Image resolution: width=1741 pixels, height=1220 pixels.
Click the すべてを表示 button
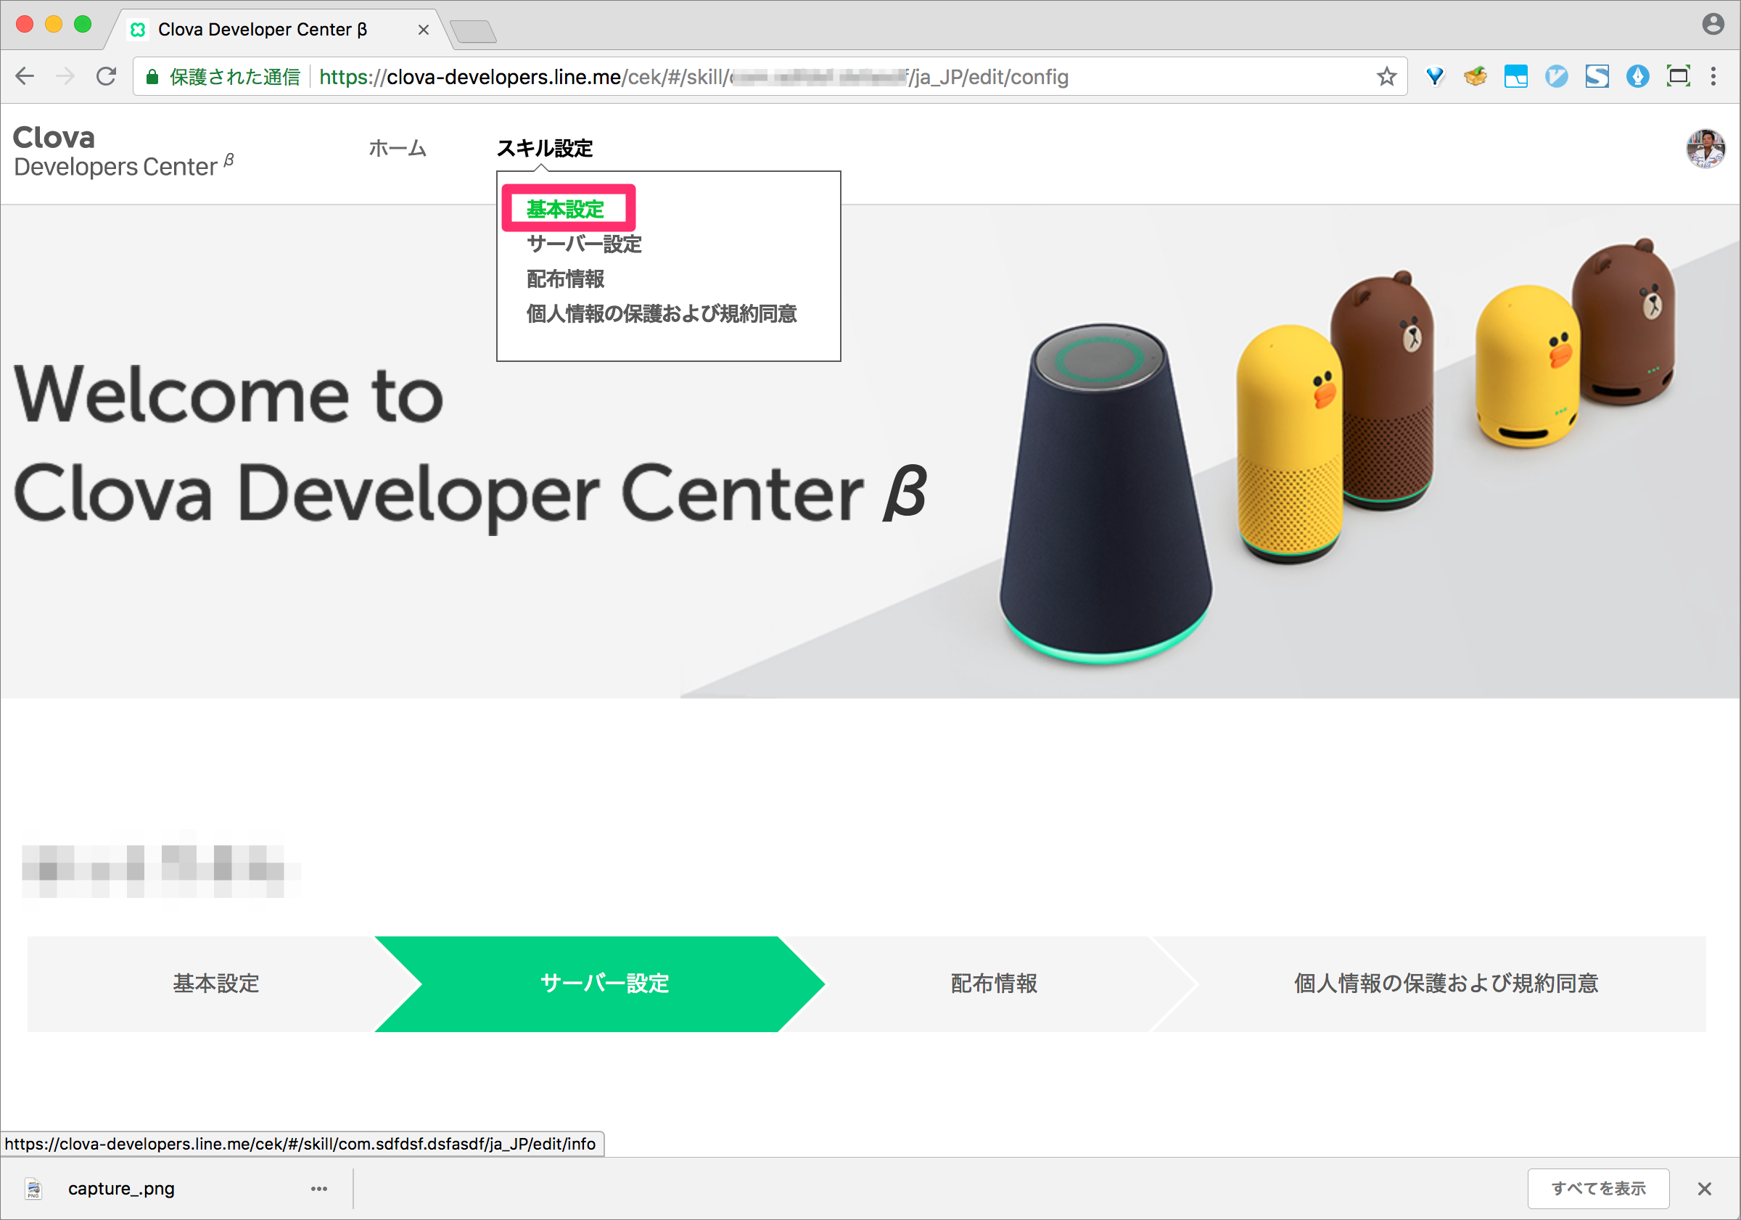[1597, 1188]
